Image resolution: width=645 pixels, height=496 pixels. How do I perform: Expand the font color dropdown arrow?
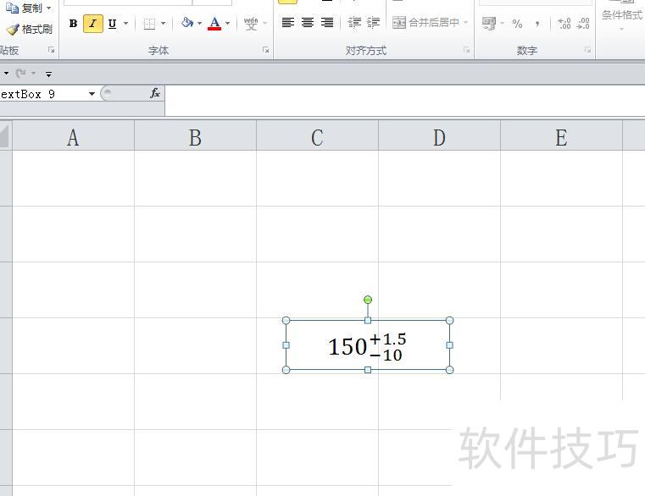tap(228, 24)
